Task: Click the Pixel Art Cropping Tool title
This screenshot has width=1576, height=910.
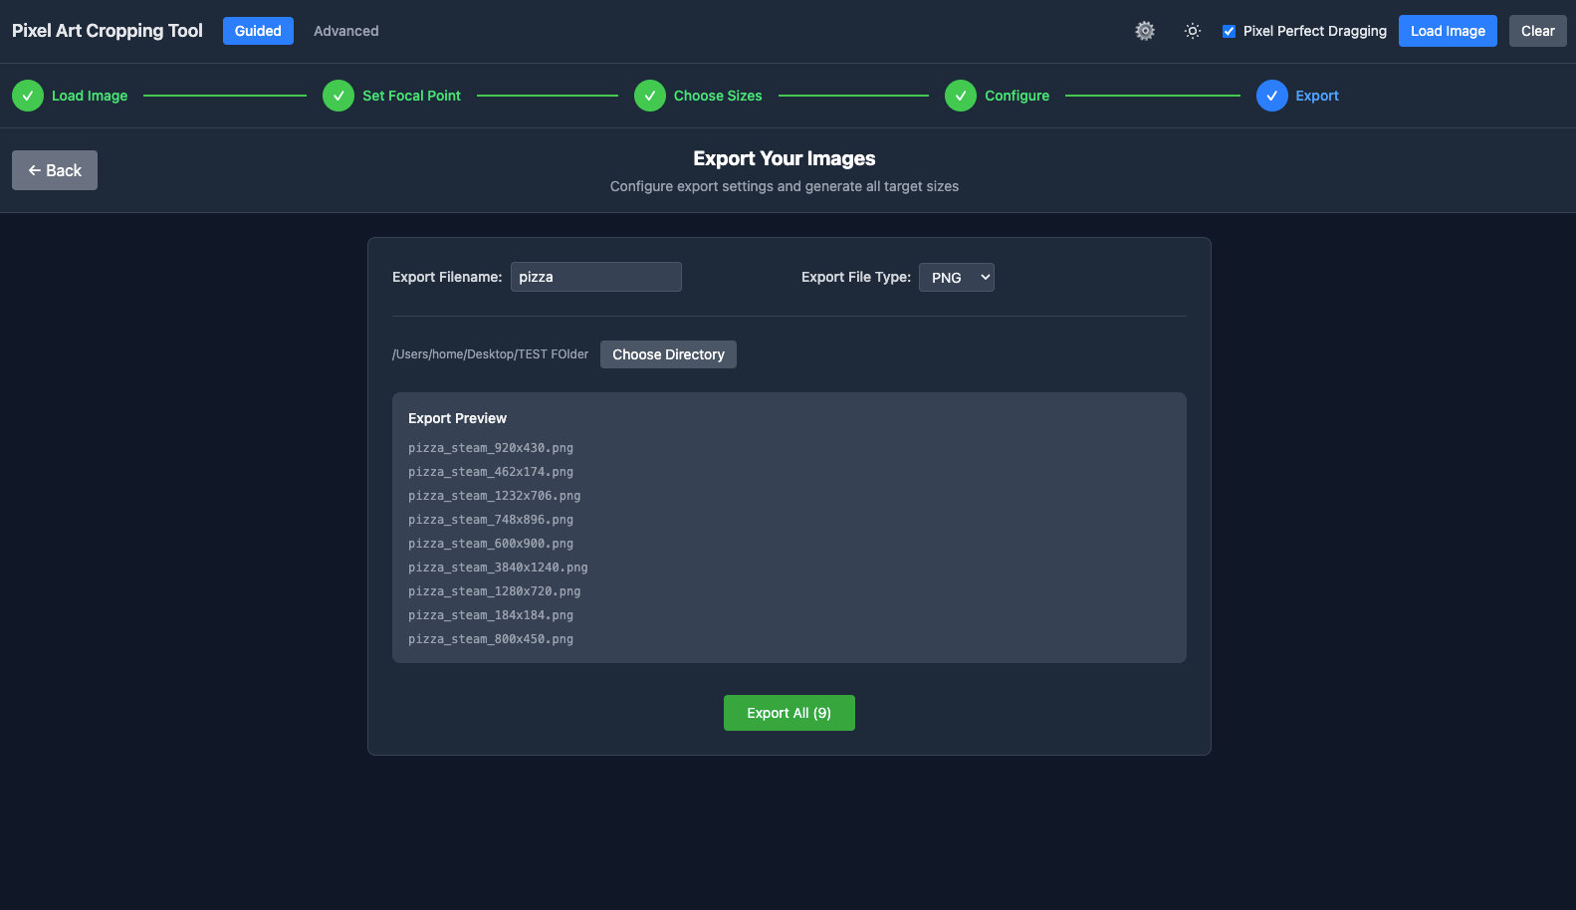Action: (x=108, y=31)
